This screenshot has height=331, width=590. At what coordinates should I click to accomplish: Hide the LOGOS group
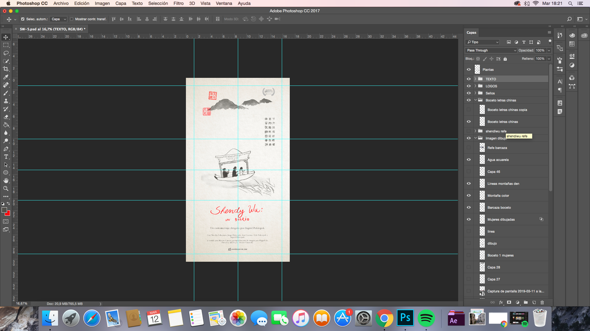coord(469,86)
